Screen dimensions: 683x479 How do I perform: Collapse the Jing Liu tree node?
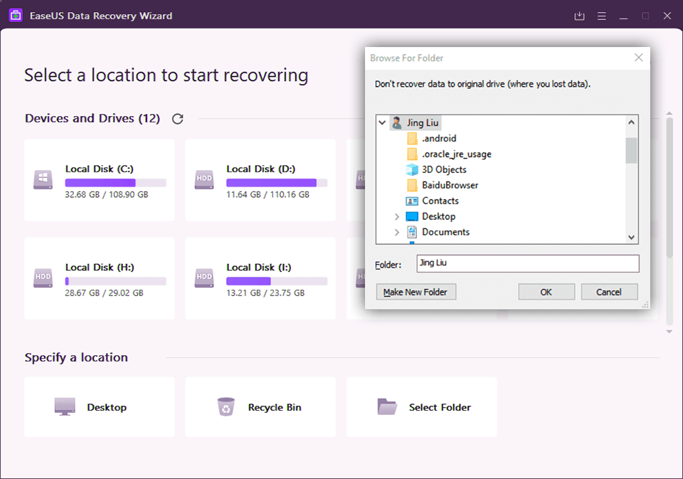pos(383,123)
